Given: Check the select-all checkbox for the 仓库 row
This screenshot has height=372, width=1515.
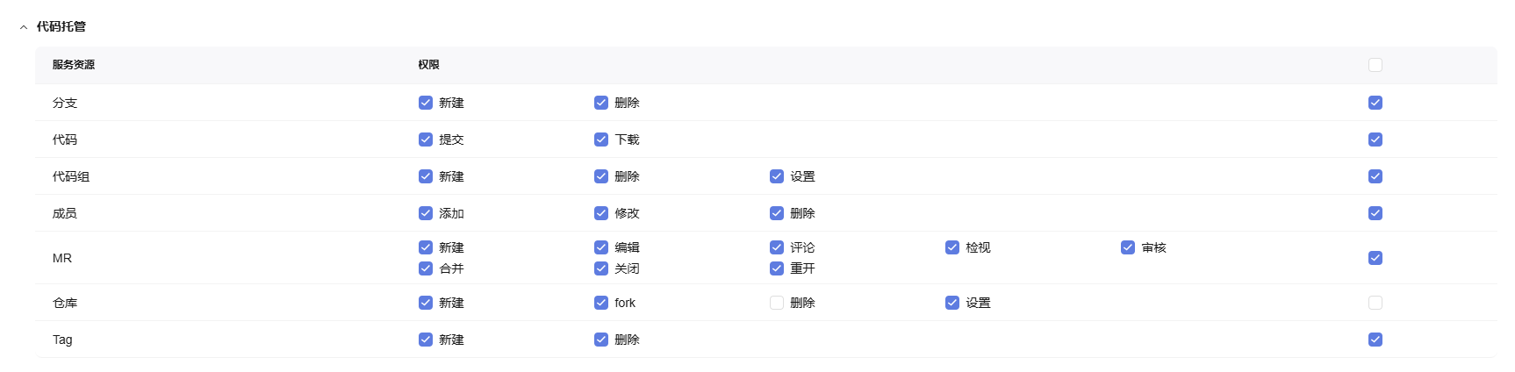Looking at the screenshot, I should 1375,303.
